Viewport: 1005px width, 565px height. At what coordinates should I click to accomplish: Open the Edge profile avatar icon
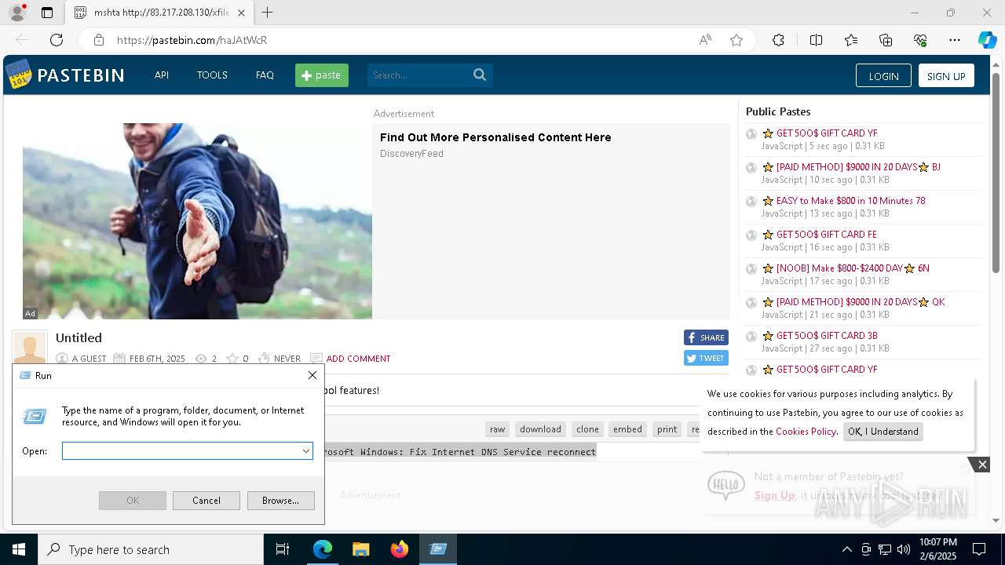pyautogui.click(x=16, y=13)
